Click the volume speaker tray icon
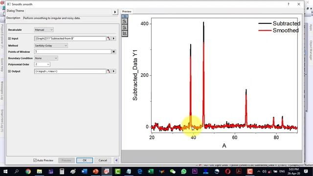The height and width of the screenshot is (176, 313). [264, 172]
